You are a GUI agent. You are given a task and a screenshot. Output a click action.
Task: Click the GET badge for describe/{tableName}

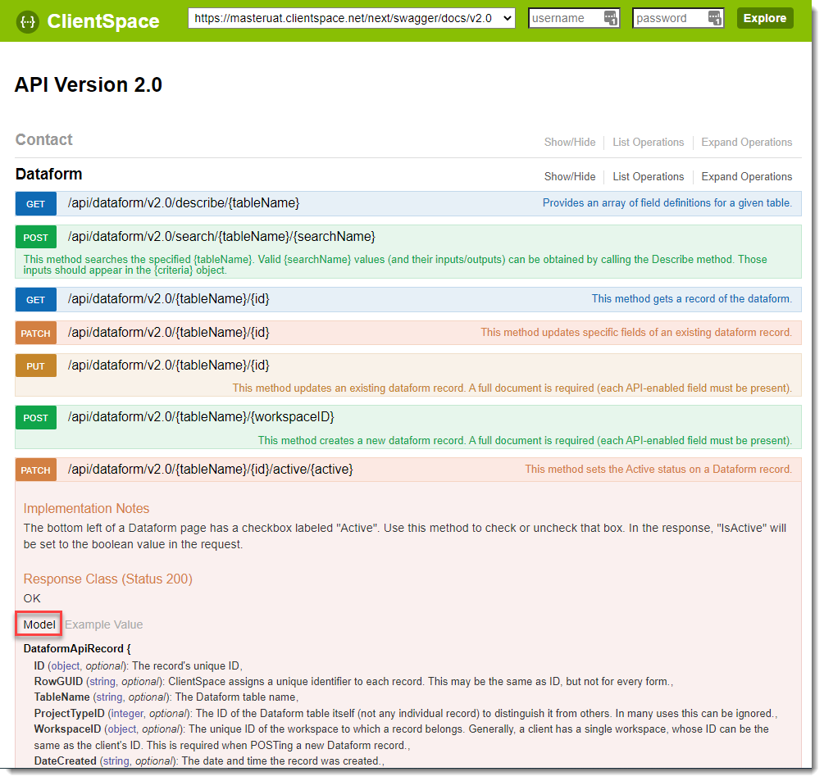click(x=36, y=204)
